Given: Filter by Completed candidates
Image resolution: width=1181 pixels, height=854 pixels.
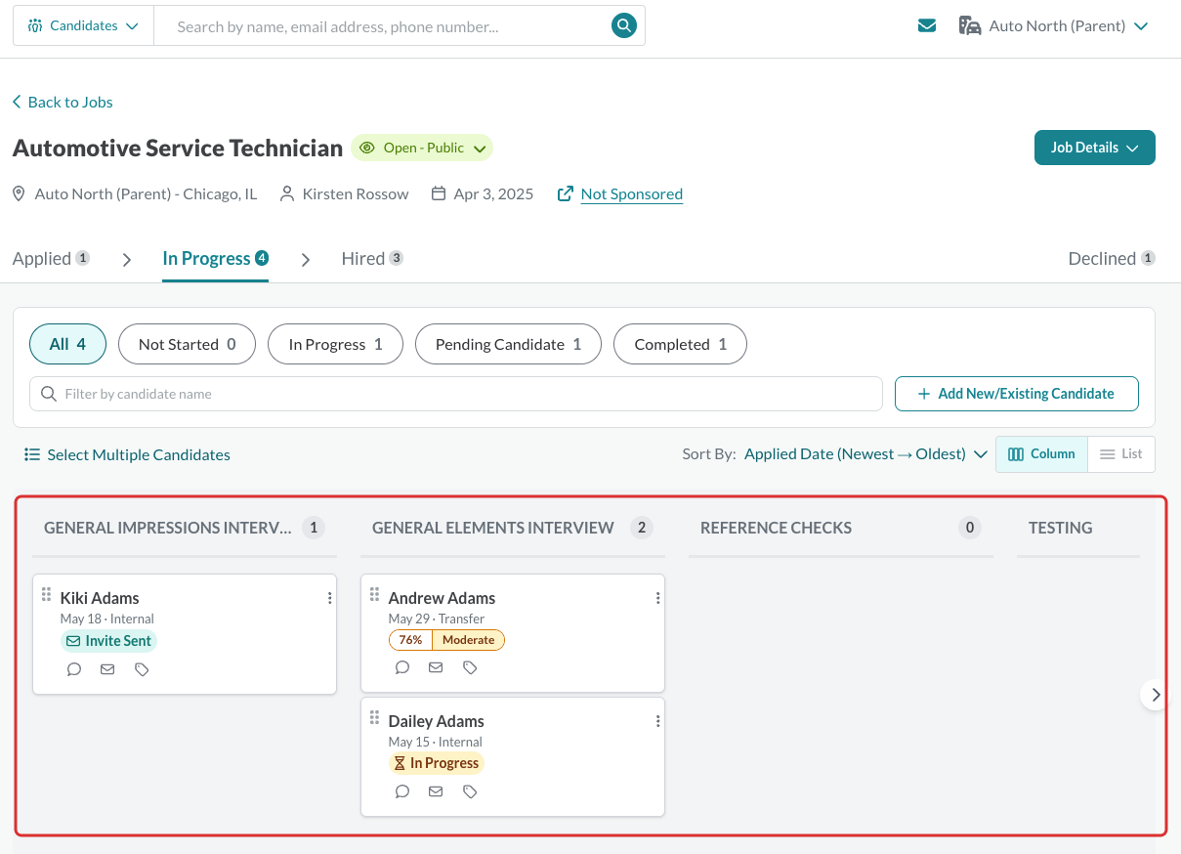Looking at the screenshot, I should tap(680, 344).
